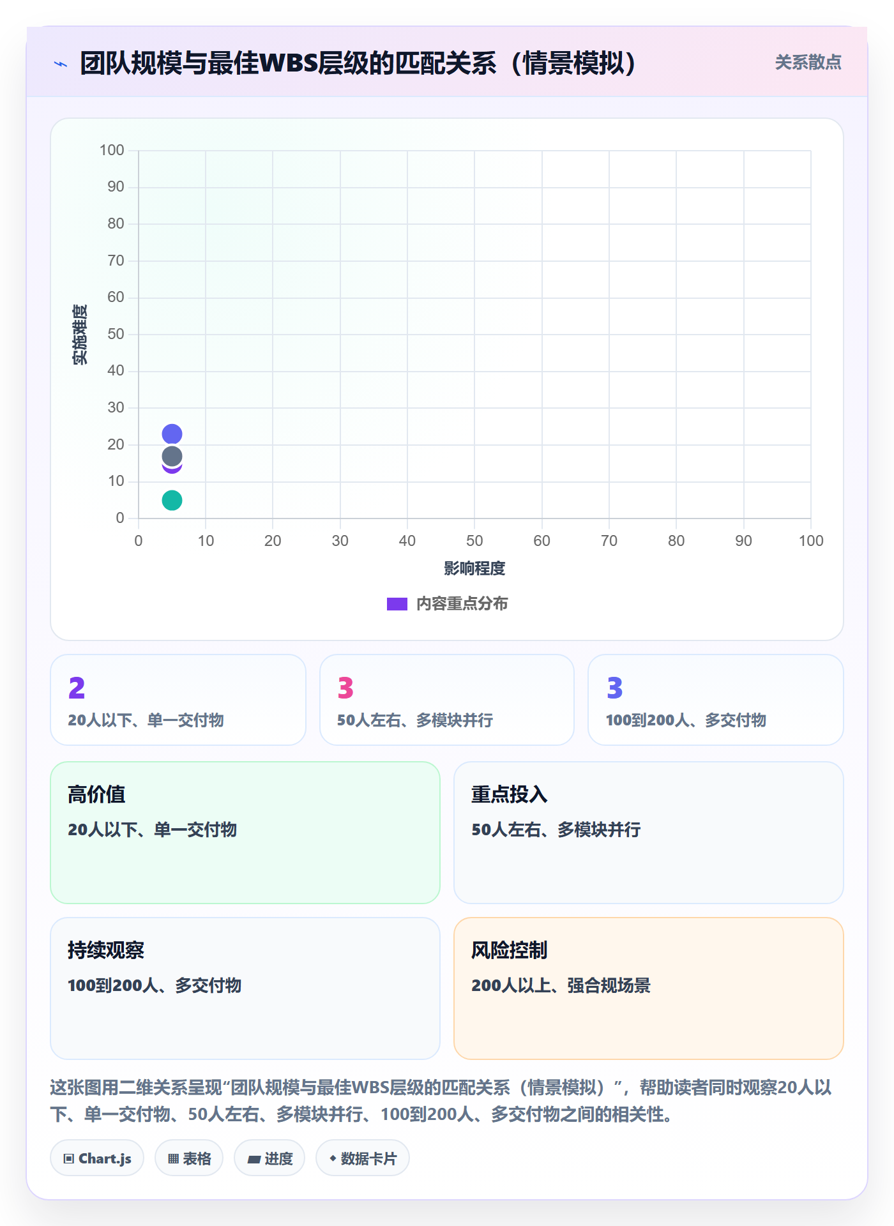The image size is (894, 1226).
Task: Click the top y-axis tick label 100
Action: (x=112, y=150)
